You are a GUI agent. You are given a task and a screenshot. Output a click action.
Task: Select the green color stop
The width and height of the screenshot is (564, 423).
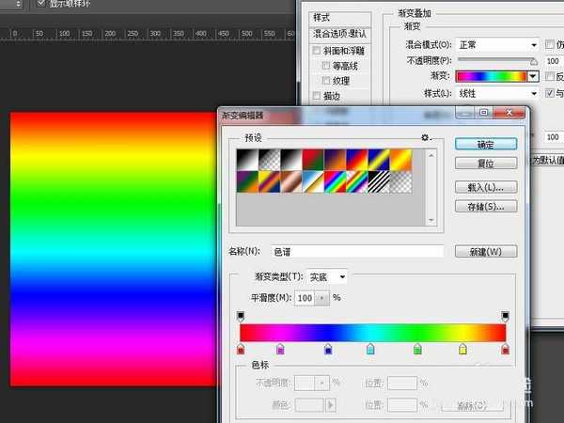click(417, 350)
